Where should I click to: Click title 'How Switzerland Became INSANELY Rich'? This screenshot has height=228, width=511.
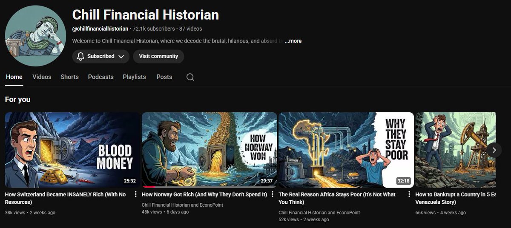pyautogui.click(x=65, y=198)
